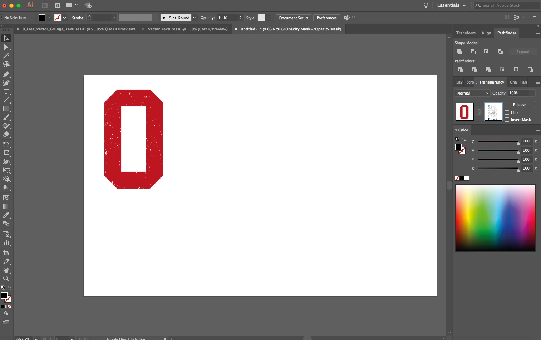Click the Minus Front shape mode icon
This screenshot has width=541, height=340.
click(x=473, y=52)
